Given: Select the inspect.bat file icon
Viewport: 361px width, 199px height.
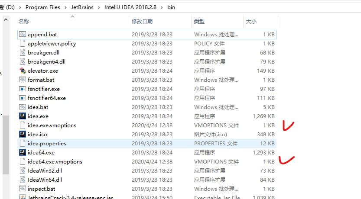Looking at the screenshot, I should coord(23,189).
